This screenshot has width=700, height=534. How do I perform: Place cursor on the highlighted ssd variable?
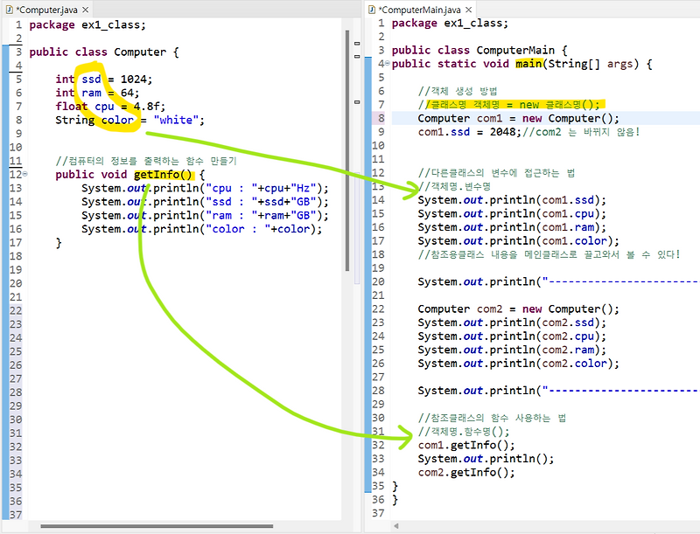pyautogui.click(x=90, y=79)
